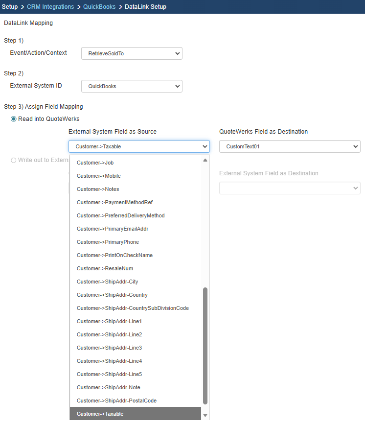Select highlighted Customer->Taxable list item

pos(100,414)
